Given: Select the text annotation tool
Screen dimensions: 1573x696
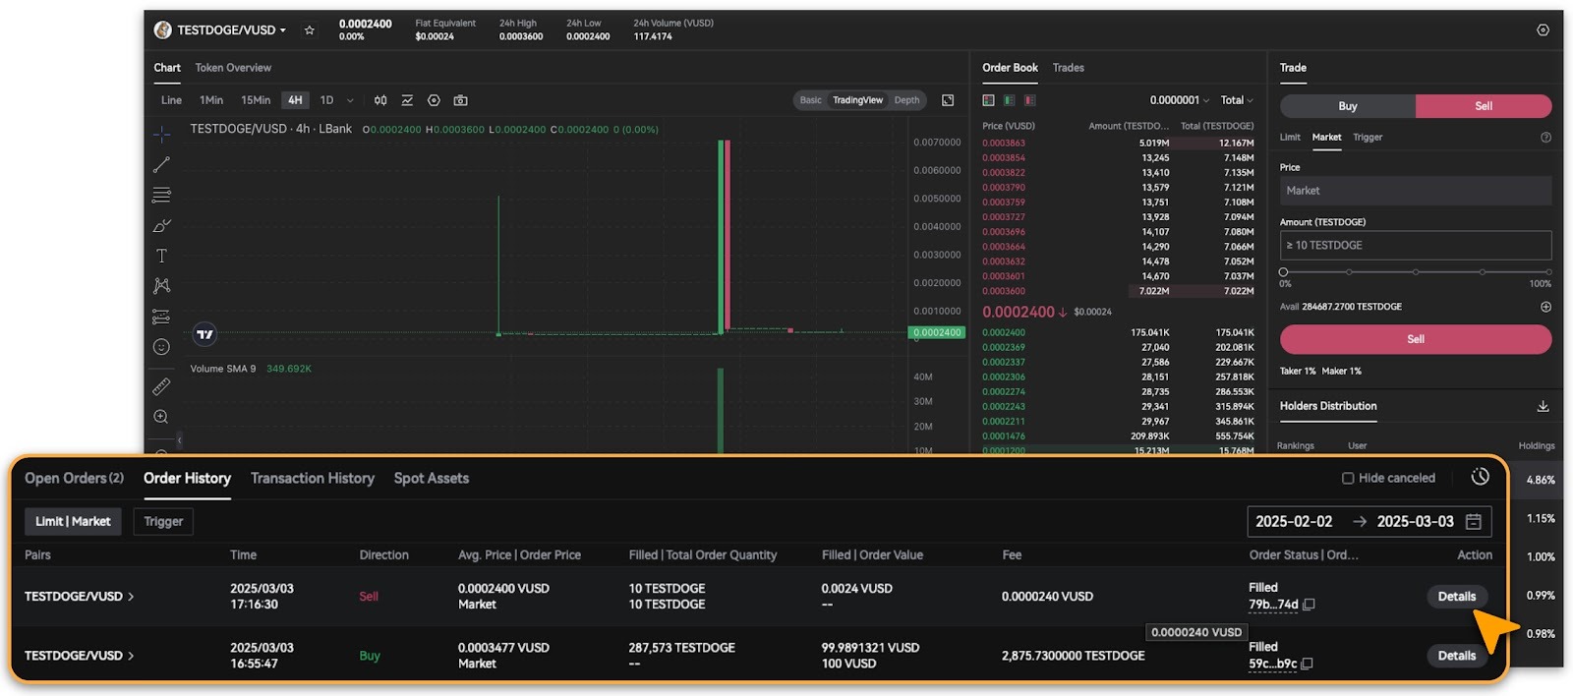Looking at the screenshot, I should [x=162, y=256].
